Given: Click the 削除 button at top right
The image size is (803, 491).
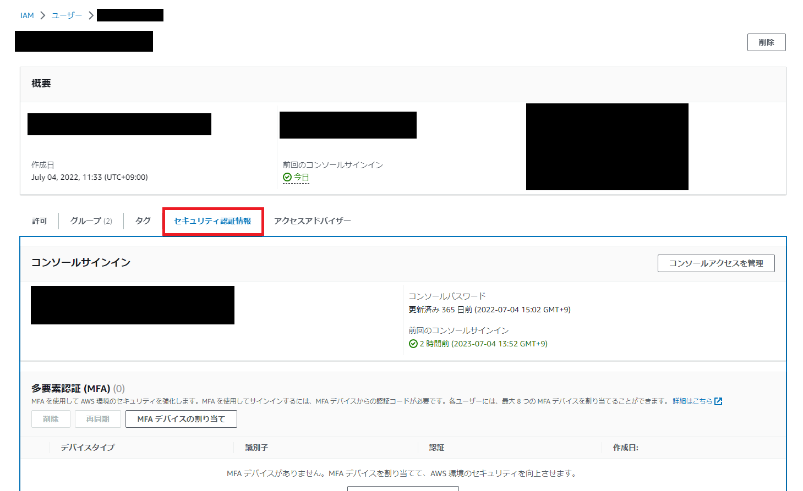Looking at the screenshot, I should (766, 42).
